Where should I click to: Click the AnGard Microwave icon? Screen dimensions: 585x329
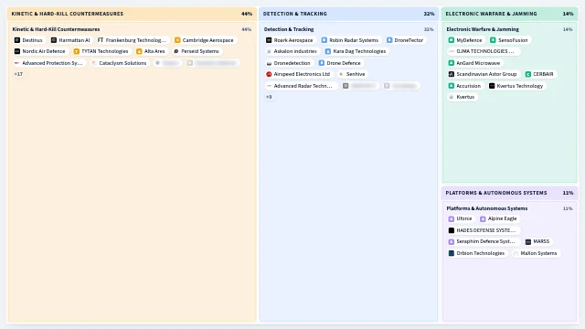(452, 63)
